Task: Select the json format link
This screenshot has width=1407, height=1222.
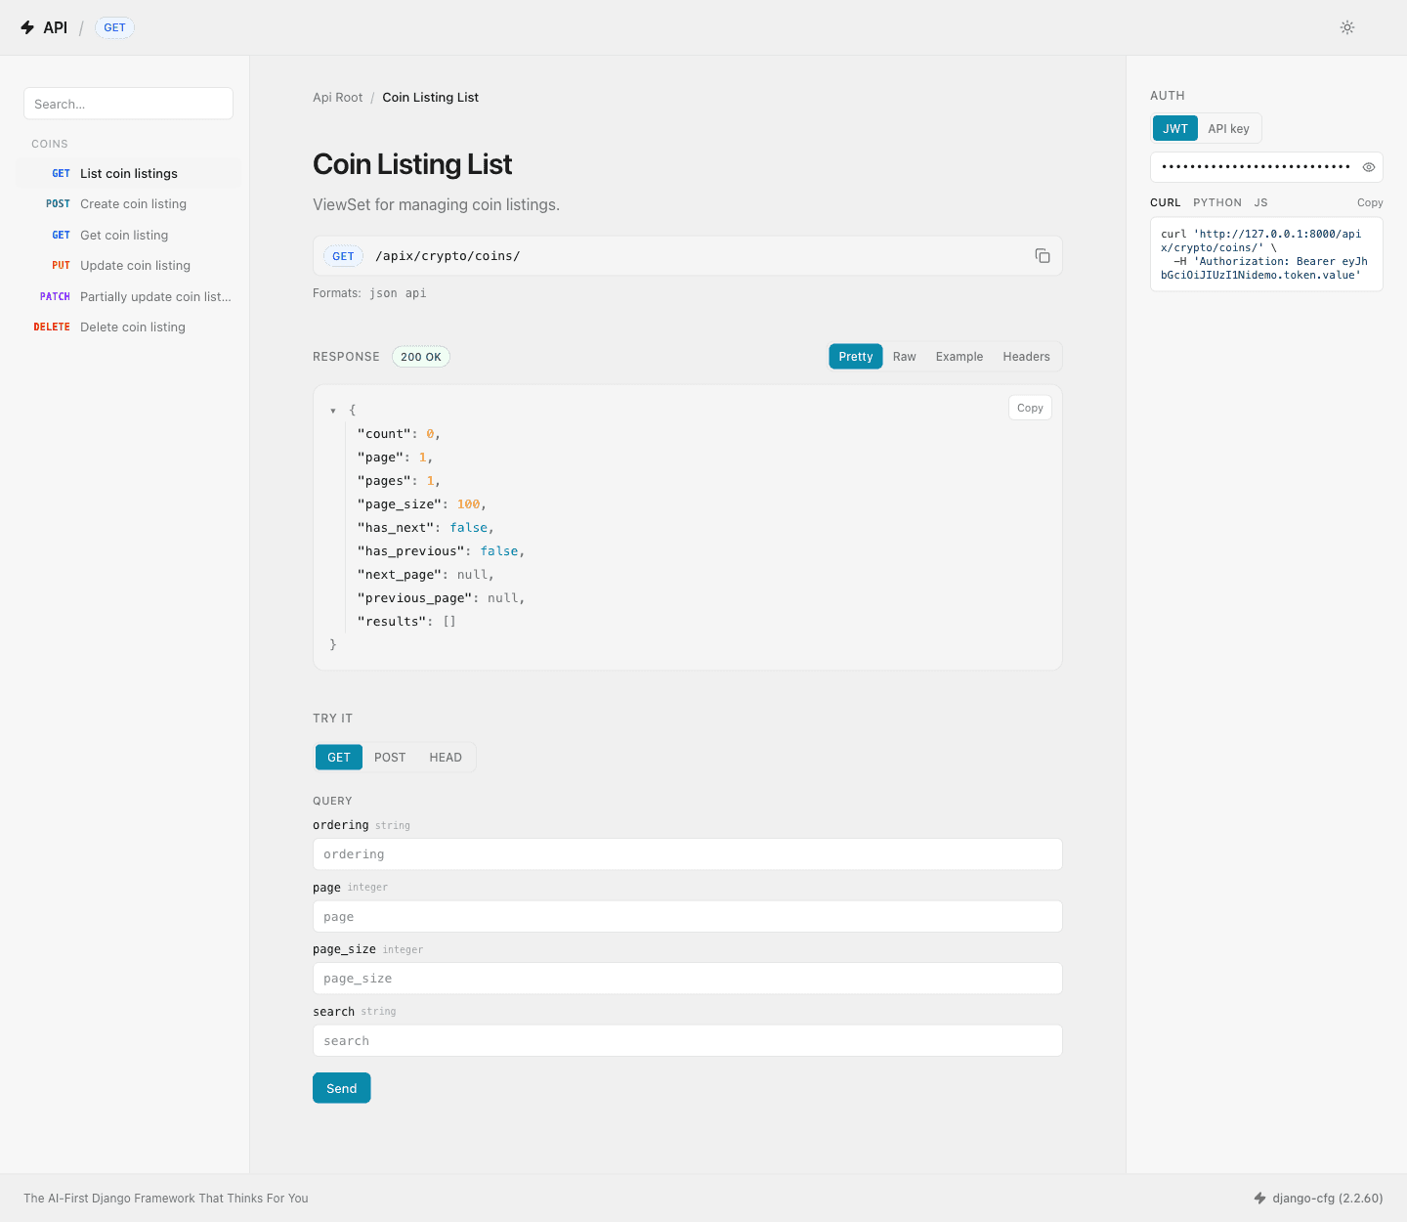Action: (x=383, y=293)
